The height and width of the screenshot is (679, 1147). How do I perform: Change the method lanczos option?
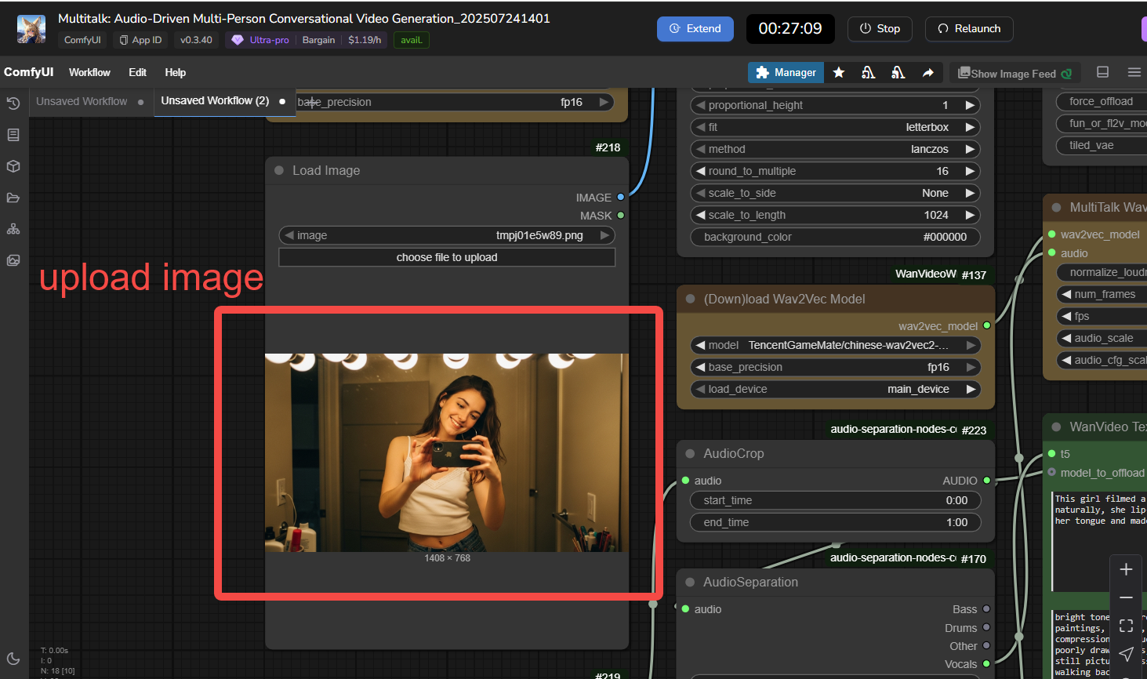[x=836, y=149]
